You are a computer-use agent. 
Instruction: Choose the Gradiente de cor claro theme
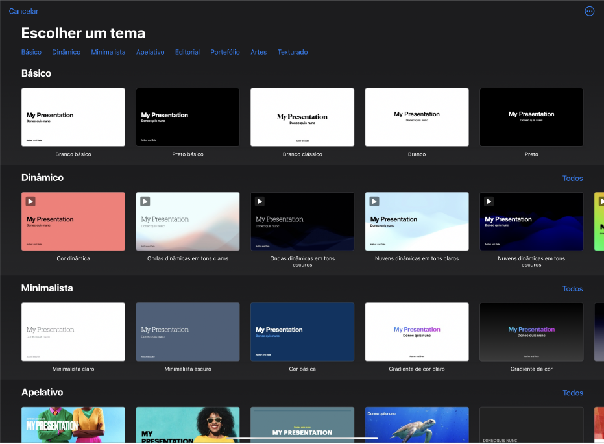tap(417, 332)
